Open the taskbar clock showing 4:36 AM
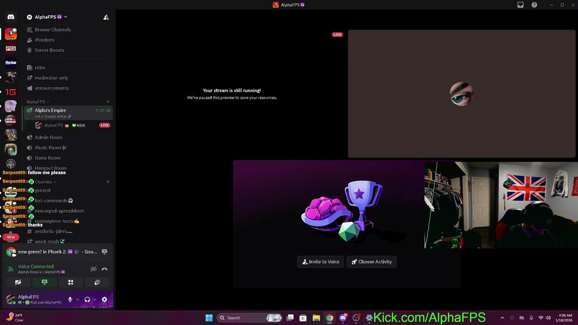This screenshot has height=325, width=578. coord(563,318)
